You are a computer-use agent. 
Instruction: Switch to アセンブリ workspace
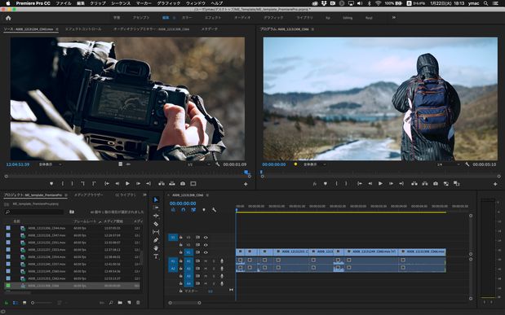click(141, 18)
